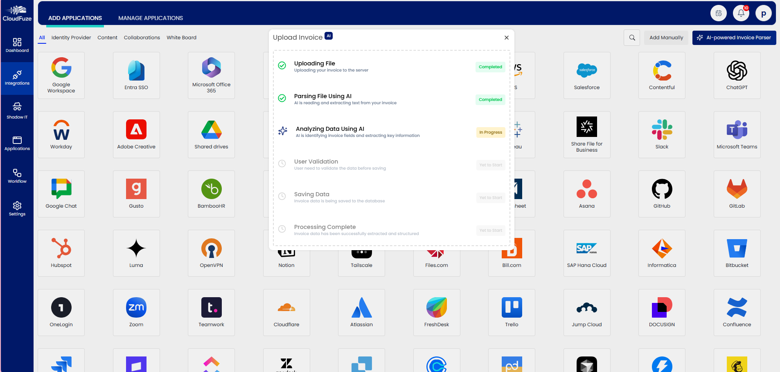780x372 pixels.
Task: Select the ChatGPT application tile
Action: [737, 75]
